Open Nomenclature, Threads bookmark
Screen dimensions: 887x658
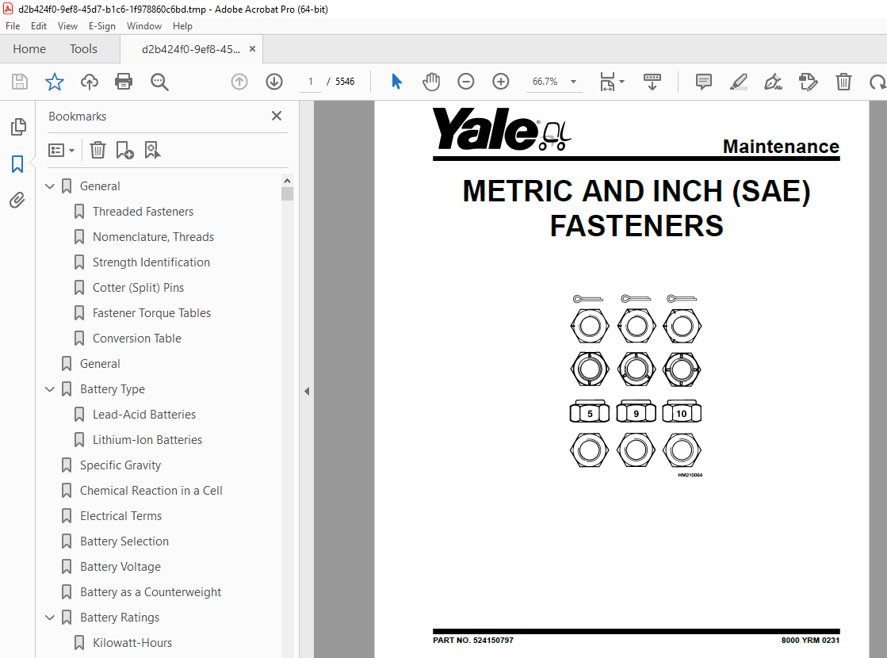153,237
